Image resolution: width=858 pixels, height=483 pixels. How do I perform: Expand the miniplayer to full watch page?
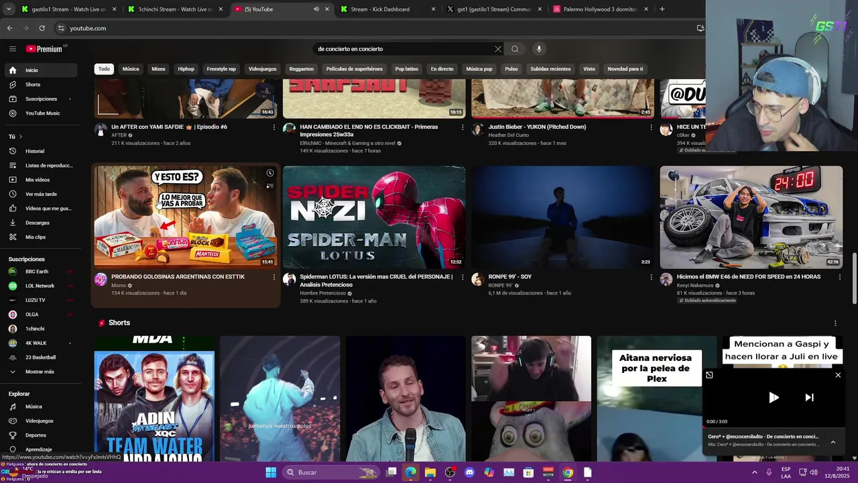(x=709, y=375)
